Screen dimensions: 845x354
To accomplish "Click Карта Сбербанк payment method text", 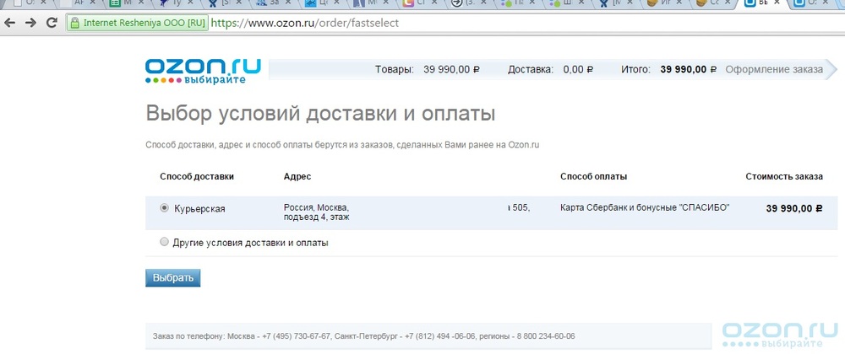I will pos(644,207).
